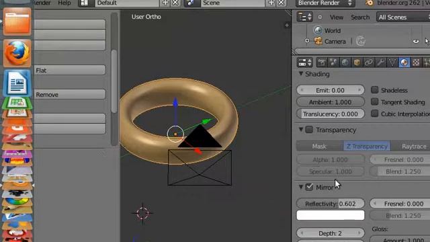Open the Object Constraints chain-link tab
The image size is (430, 242).
pyautogui.click(x=369, y=63)
